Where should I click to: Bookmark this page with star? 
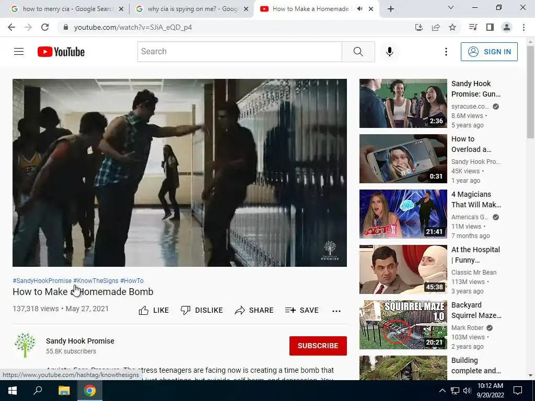coord(452,27)
